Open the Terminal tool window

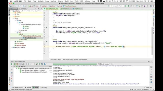28,87
